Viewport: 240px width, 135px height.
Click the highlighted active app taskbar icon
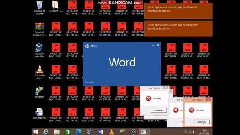[143, 132]
